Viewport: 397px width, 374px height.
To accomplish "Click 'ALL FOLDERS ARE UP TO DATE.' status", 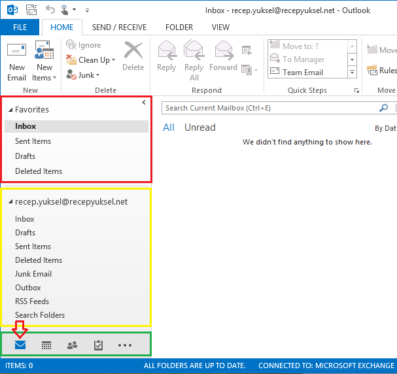I will 195,365.
